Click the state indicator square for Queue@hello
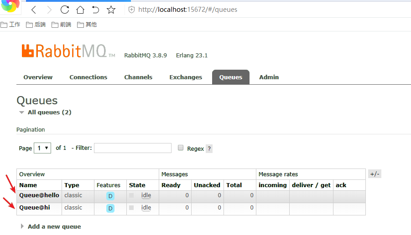The width and height of the screenshot is (411, 235). pos(131,195)
